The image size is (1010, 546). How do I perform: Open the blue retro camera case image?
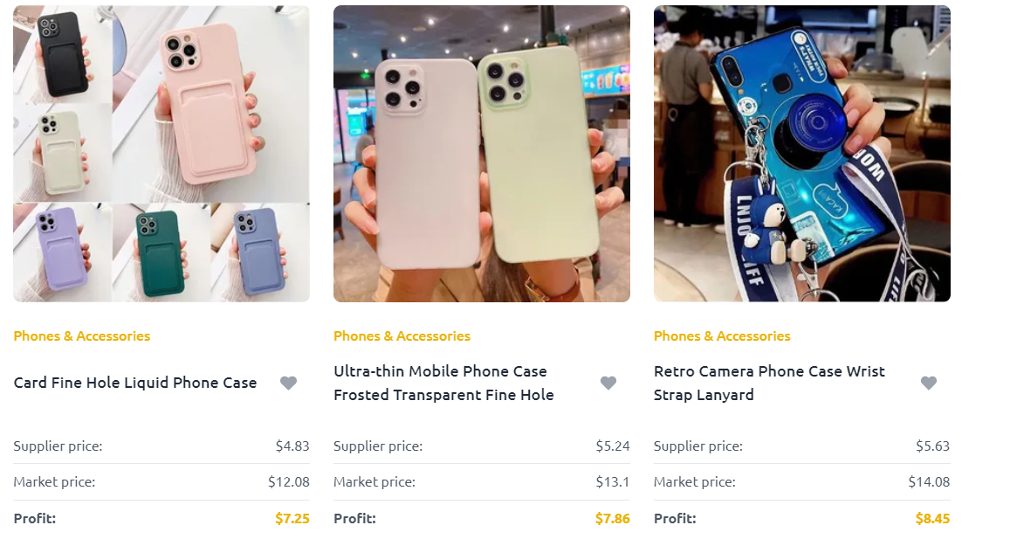[802, 154]
